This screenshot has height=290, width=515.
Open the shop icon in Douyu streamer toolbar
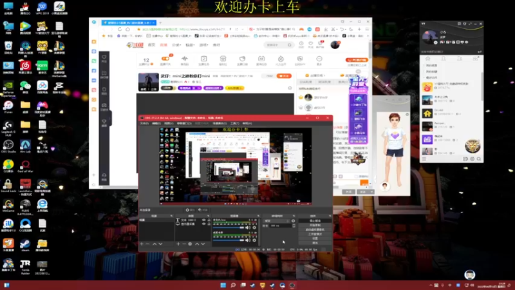click(x=223, y=60)
